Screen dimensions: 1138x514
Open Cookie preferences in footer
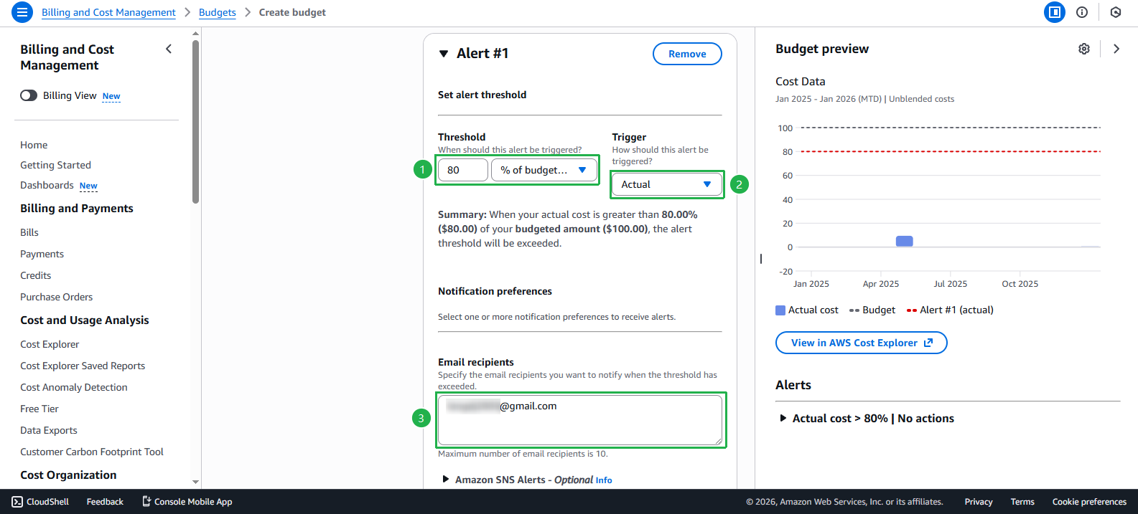click(1089, 502)
